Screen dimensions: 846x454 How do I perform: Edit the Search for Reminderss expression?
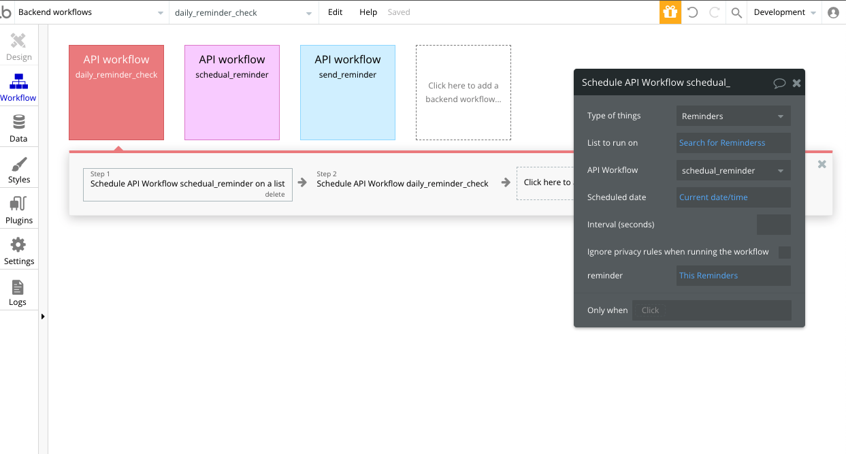click(734, 143)
